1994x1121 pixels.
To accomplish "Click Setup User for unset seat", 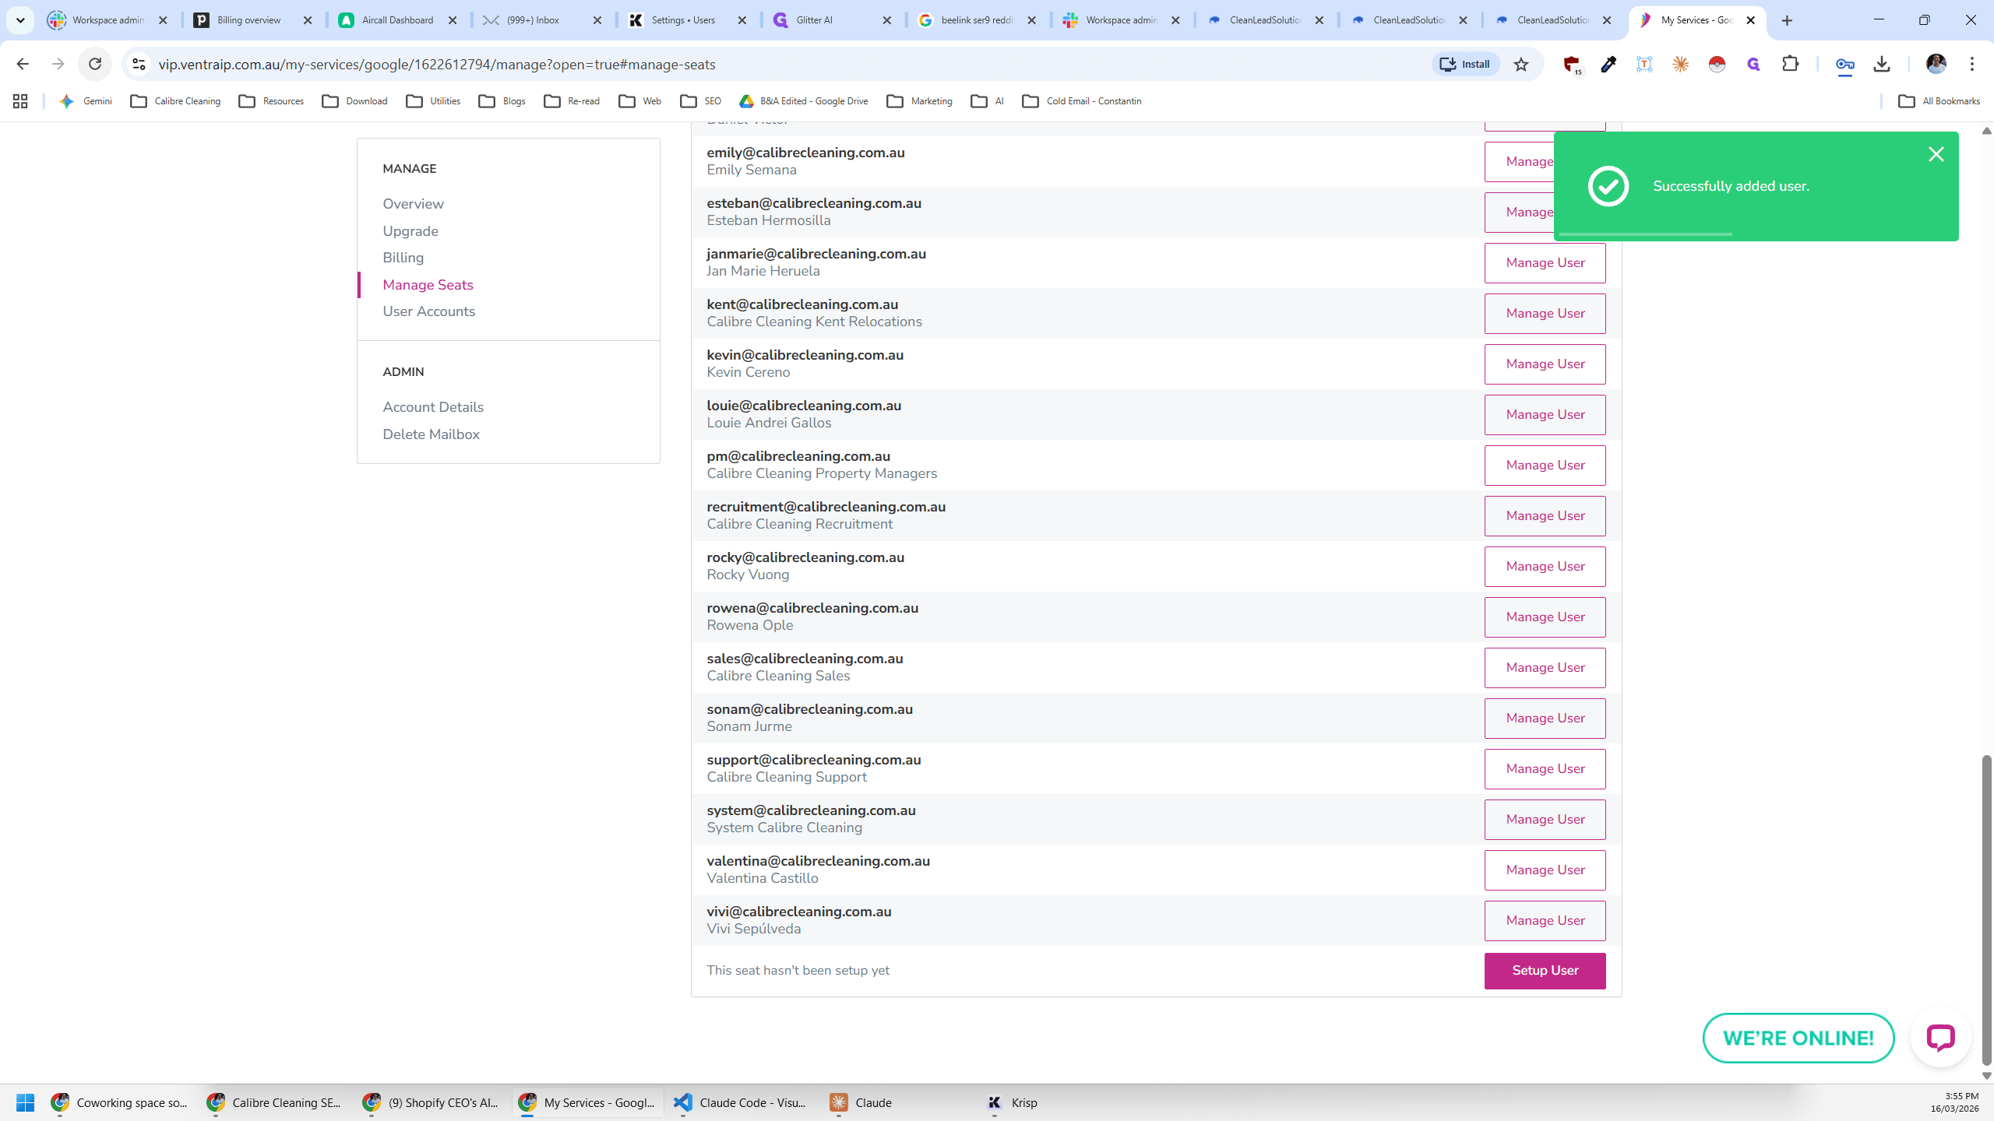I will (x=1545, y=971).
